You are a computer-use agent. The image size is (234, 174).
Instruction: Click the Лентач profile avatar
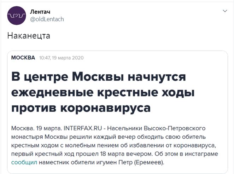point(16,16)
